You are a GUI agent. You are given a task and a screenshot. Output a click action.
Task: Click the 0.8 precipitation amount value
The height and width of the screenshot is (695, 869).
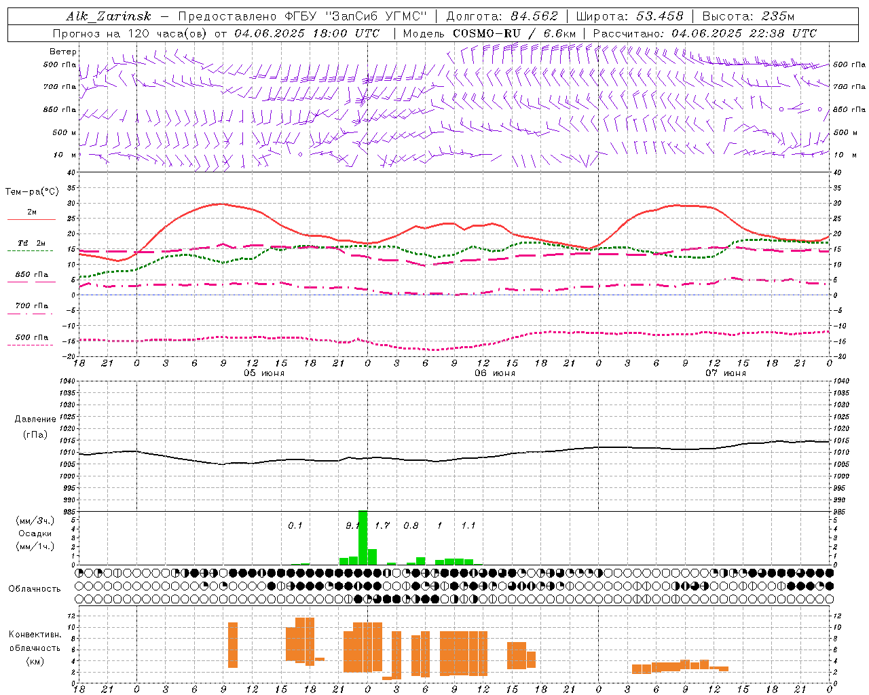point(411,525)
